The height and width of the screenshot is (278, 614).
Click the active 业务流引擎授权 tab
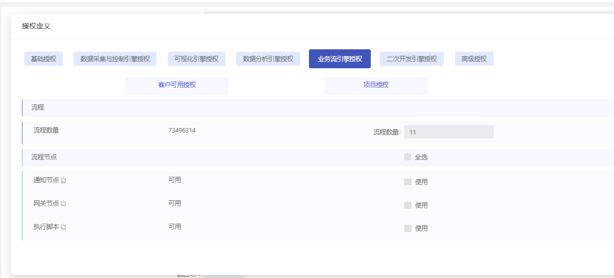[340, 59]
